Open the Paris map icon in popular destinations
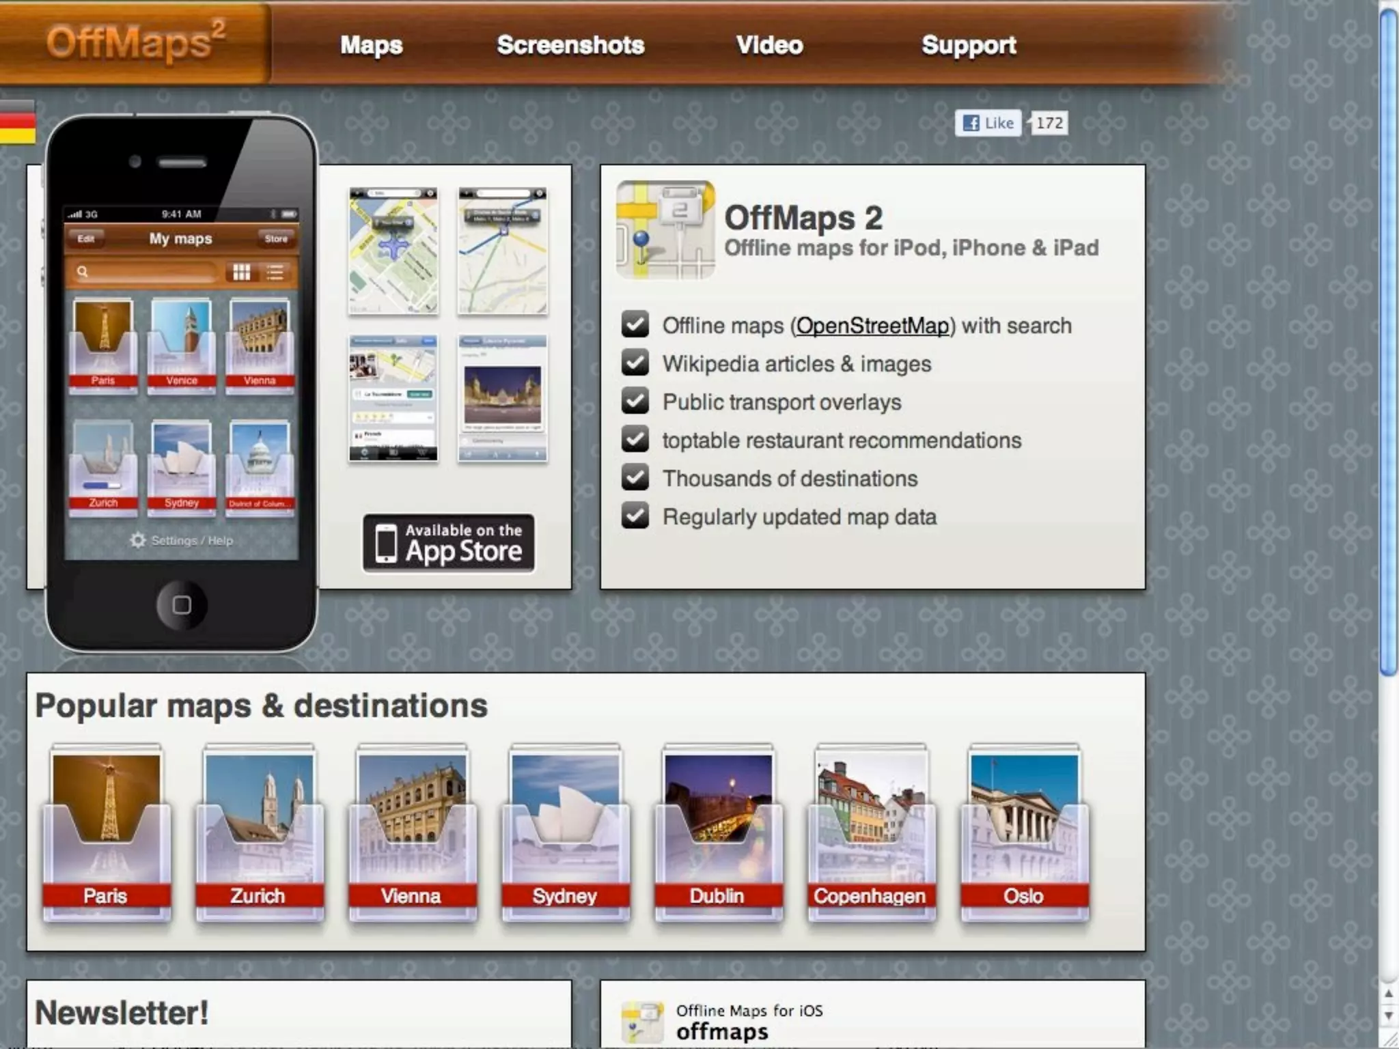 pyautogui.click(x=106, y=832)
